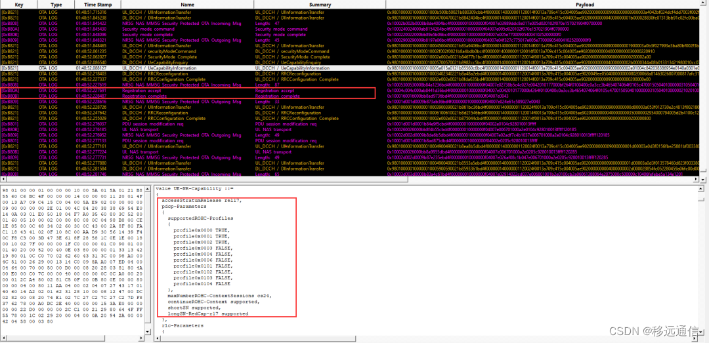Click timestamp 01:48:51.715316 in first row
This screenshot has height=343, width=709.
point(92,12)
